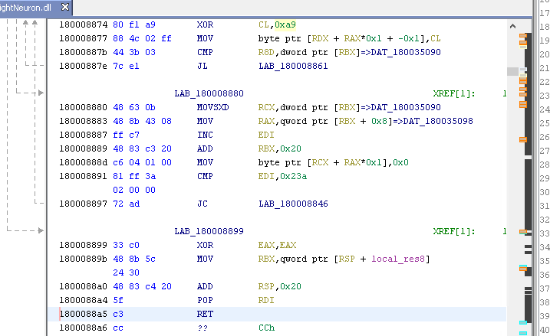
Task: Select the JC mnemonic
Action: pyautogui.click(x=202, y=204)
